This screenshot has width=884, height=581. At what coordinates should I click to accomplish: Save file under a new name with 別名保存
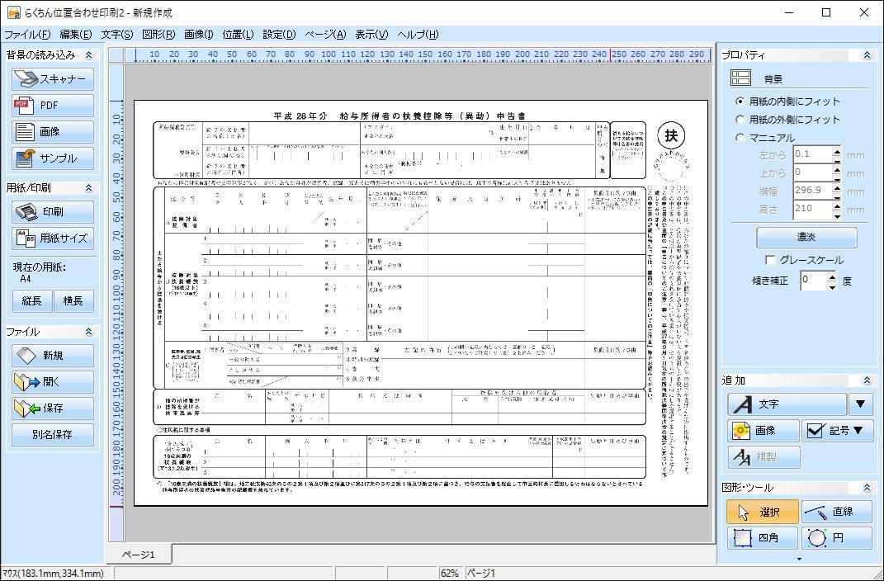[x=51, y=435]
